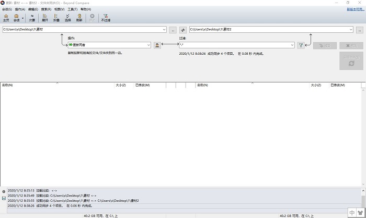
Task: Open the 编辑(E) menu
Action: pos(33,9)
